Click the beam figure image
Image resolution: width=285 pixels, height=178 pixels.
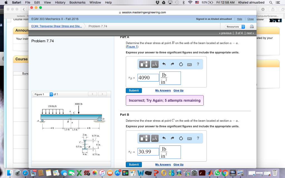(71, 129)
